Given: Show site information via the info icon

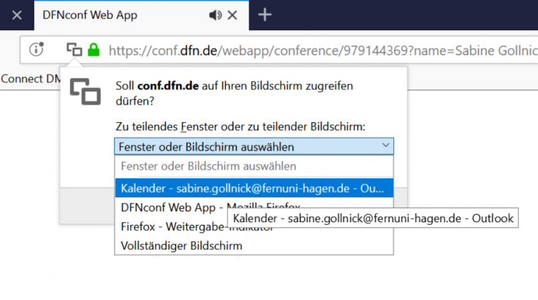Looking at the screenshot, I should point(36,50).
